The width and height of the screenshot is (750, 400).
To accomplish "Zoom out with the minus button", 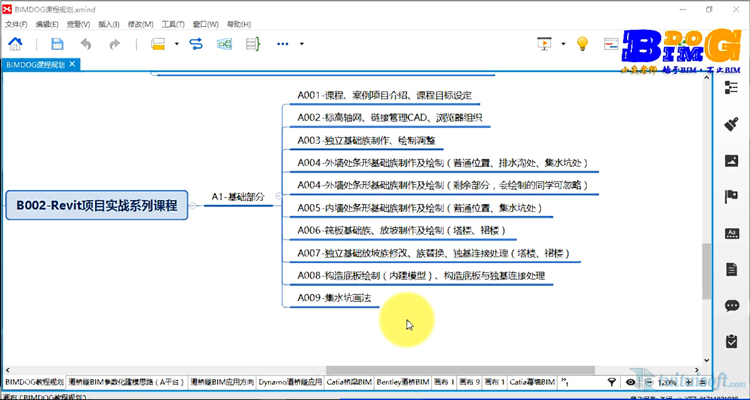I will pyautogui.click(x=649, y=382).
